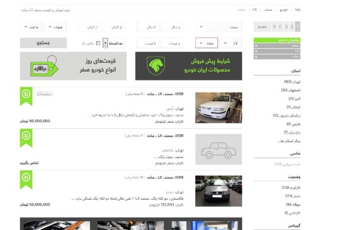Click the تماس بگیرید contact text

tap(29, 163)
